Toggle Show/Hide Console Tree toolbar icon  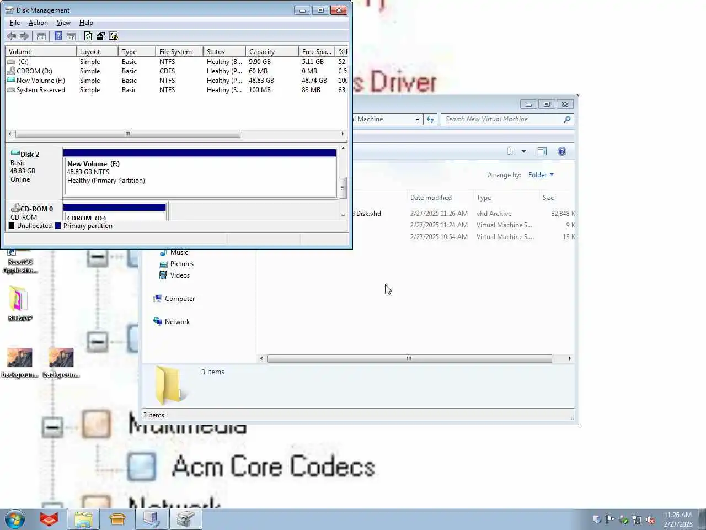[x=41, y=36]
